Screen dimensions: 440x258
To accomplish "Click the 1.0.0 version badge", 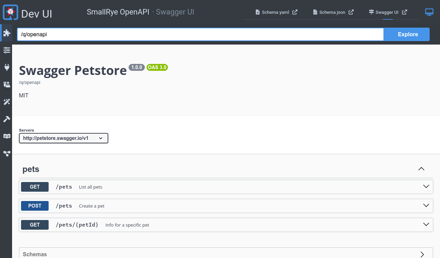I will click(137, 67).
